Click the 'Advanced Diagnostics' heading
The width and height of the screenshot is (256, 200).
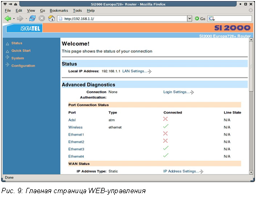[x=88, y=85]
